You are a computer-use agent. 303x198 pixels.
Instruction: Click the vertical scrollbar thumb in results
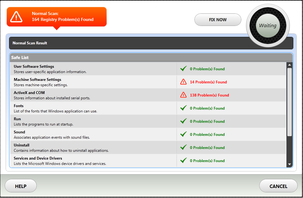[289, 101]
